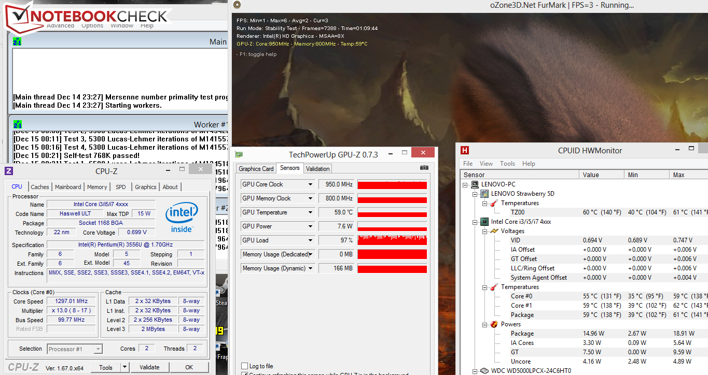Click the GPU Load red history graph
This screenshot has height=375, width=708.
pyautogui.click(x=392, y=240)
